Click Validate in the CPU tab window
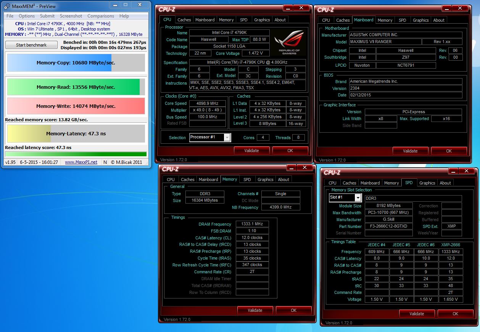480x332 pixels. coord(251,151)
